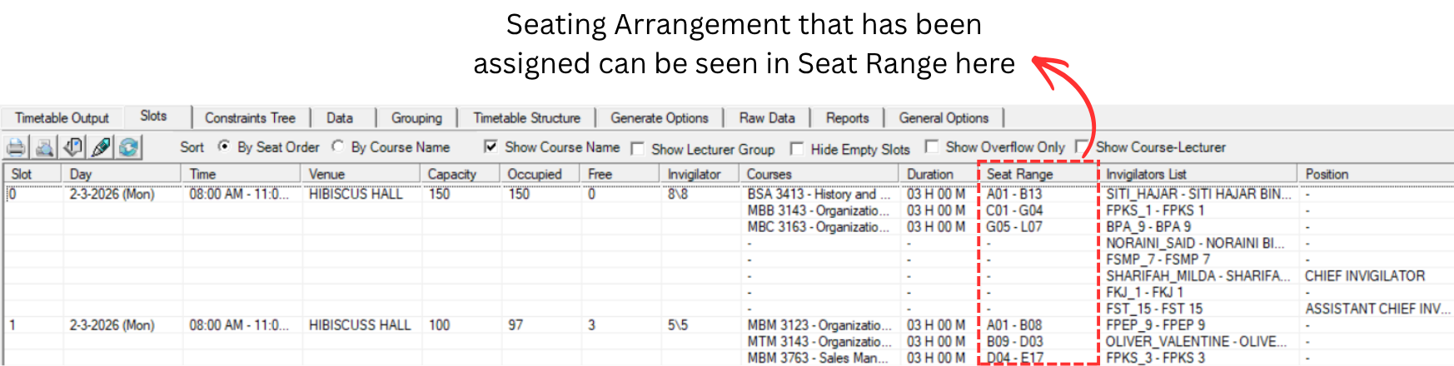The width and height of the screenshot is (1454, 366).
Task: Click invigilator FKJ_1 - FKJ 1
Action: pyautogui.click(x=1144, y=293)
